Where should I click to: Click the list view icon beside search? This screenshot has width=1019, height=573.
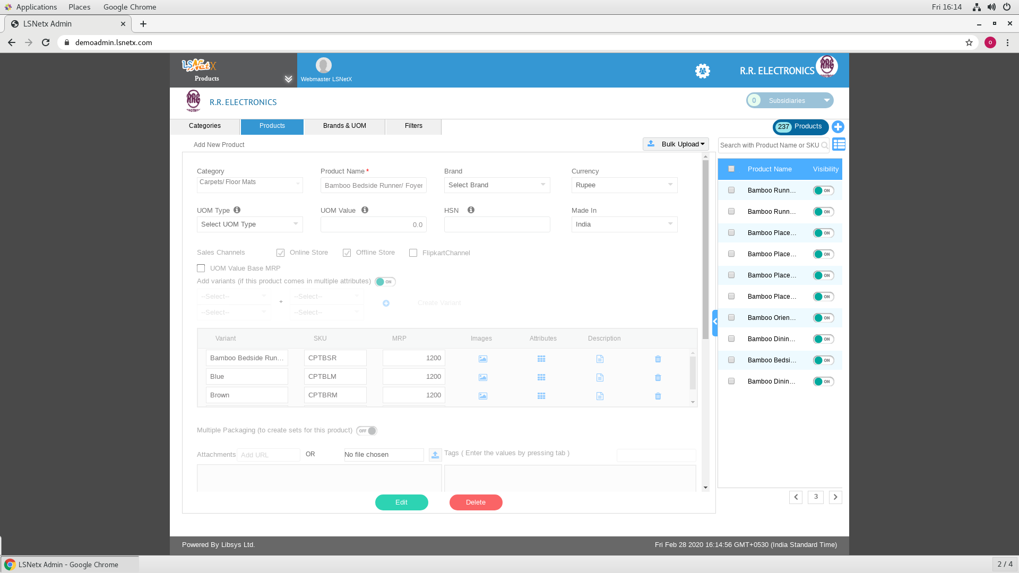tap(839, 144)
